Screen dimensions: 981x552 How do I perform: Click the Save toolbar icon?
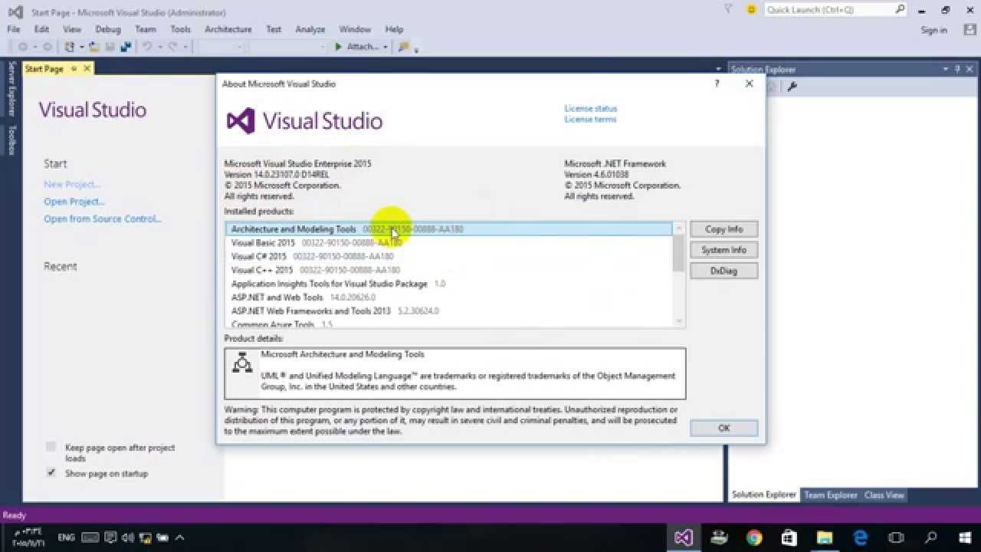(x=110, y=47)
